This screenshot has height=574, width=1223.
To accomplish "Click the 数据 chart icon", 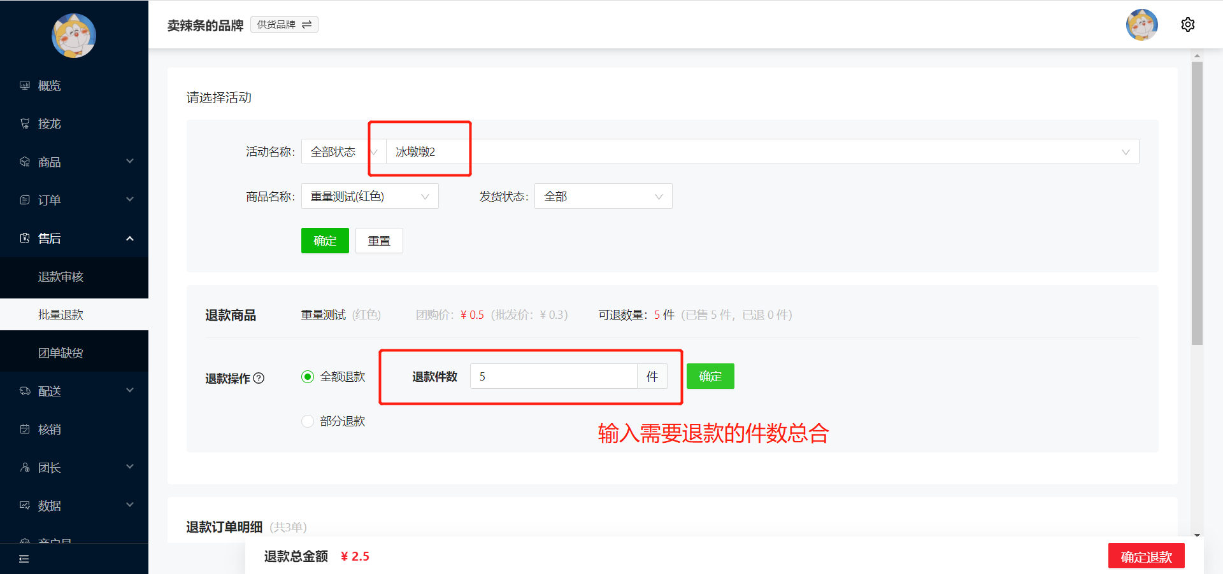I will (x=25, y=505).
